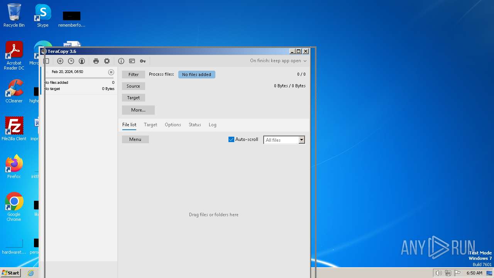Switch to the Target tab
This screenshot has width=494, height=278.
pos(151,125)
